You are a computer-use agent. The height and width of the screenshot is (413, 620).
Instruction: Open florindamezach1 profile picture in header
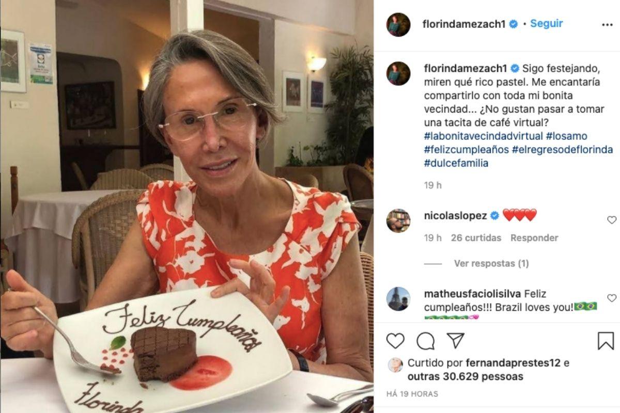coord(398,24)
